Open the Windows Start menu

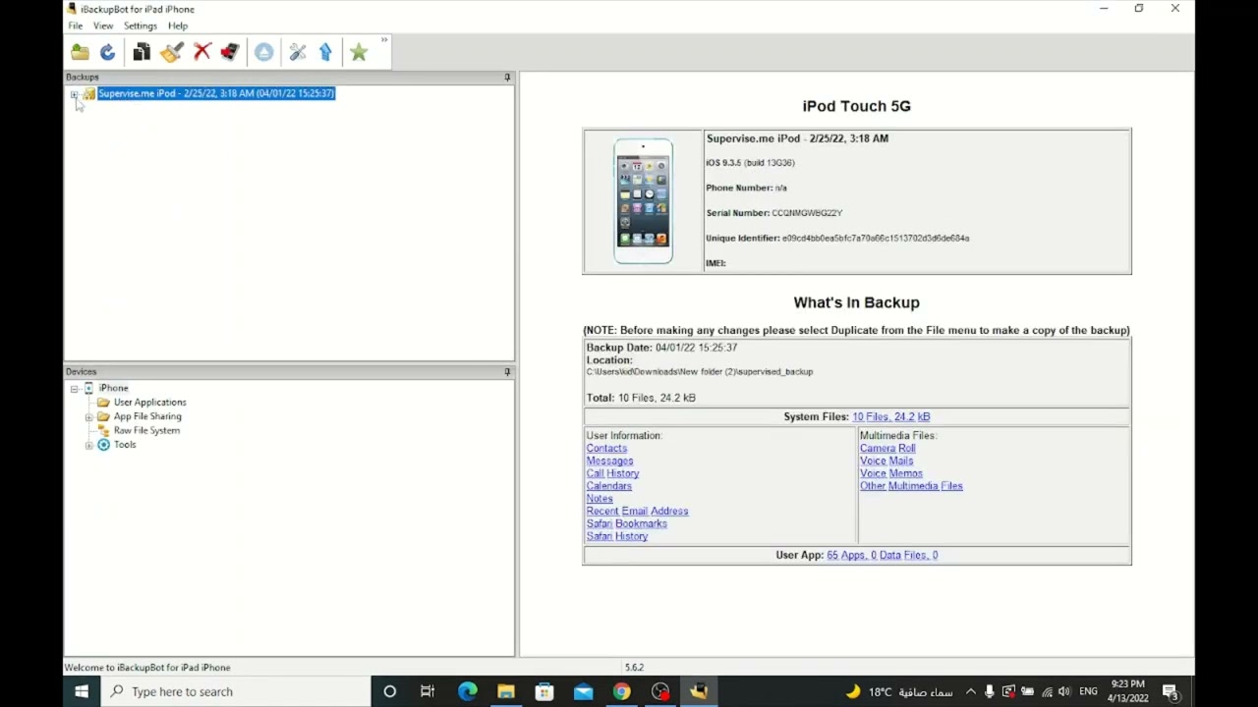(82, 691)
